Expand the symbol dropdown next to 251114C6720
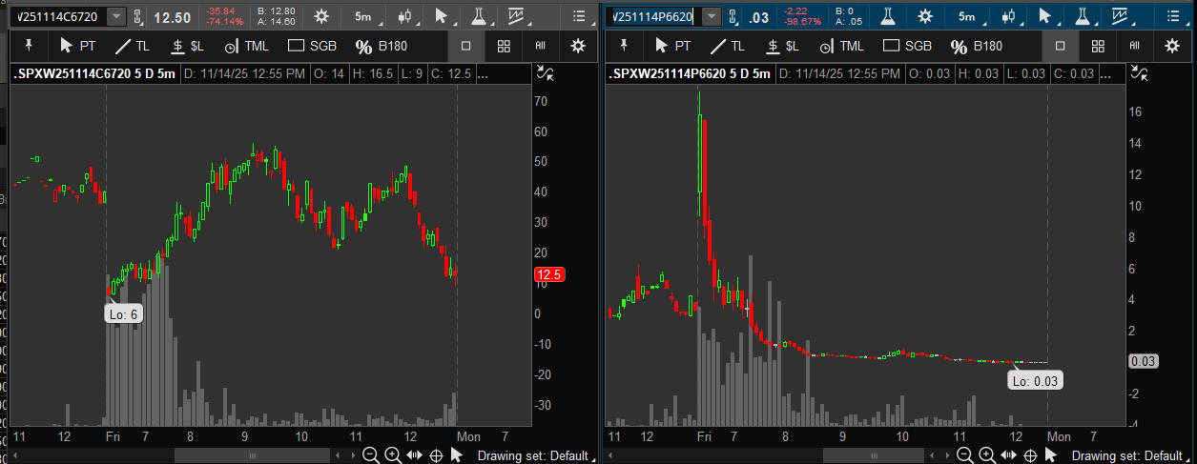Viewport: 1197px width, 464px height. click(115, 16)
